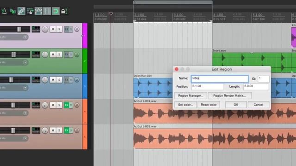296x166 pixels.
Task: Click the round phase icon on track 2
Action: tap(77, 54)
